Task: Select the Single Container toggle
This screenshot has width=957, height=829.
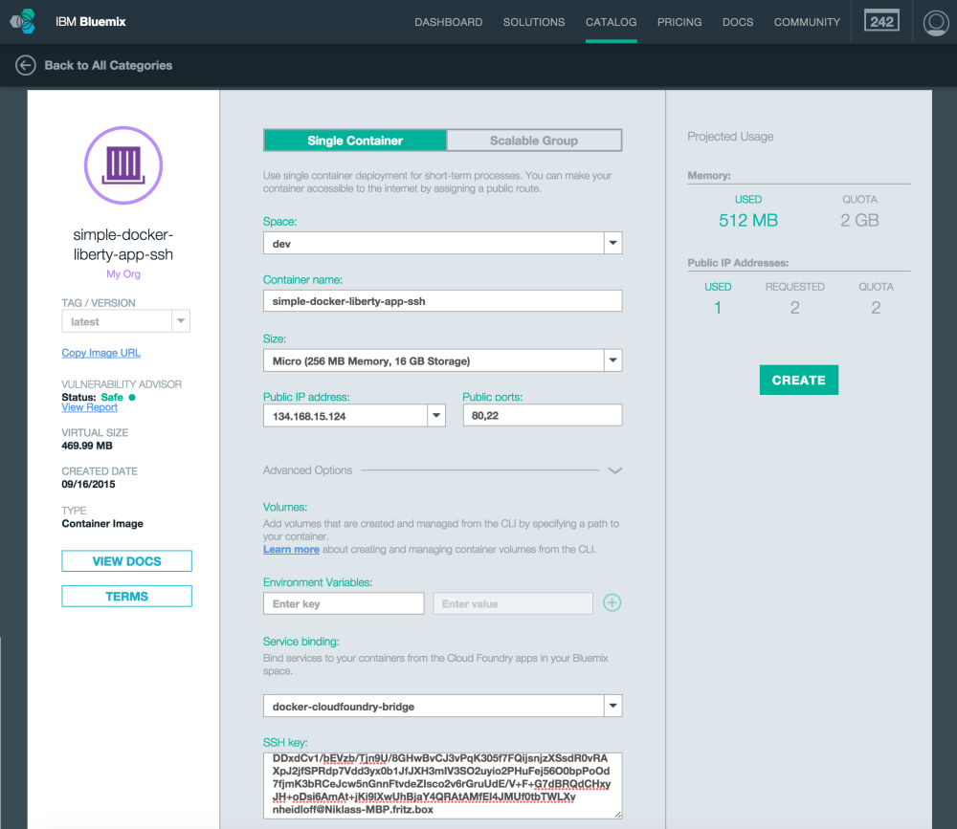Action: tap(355, 141)
